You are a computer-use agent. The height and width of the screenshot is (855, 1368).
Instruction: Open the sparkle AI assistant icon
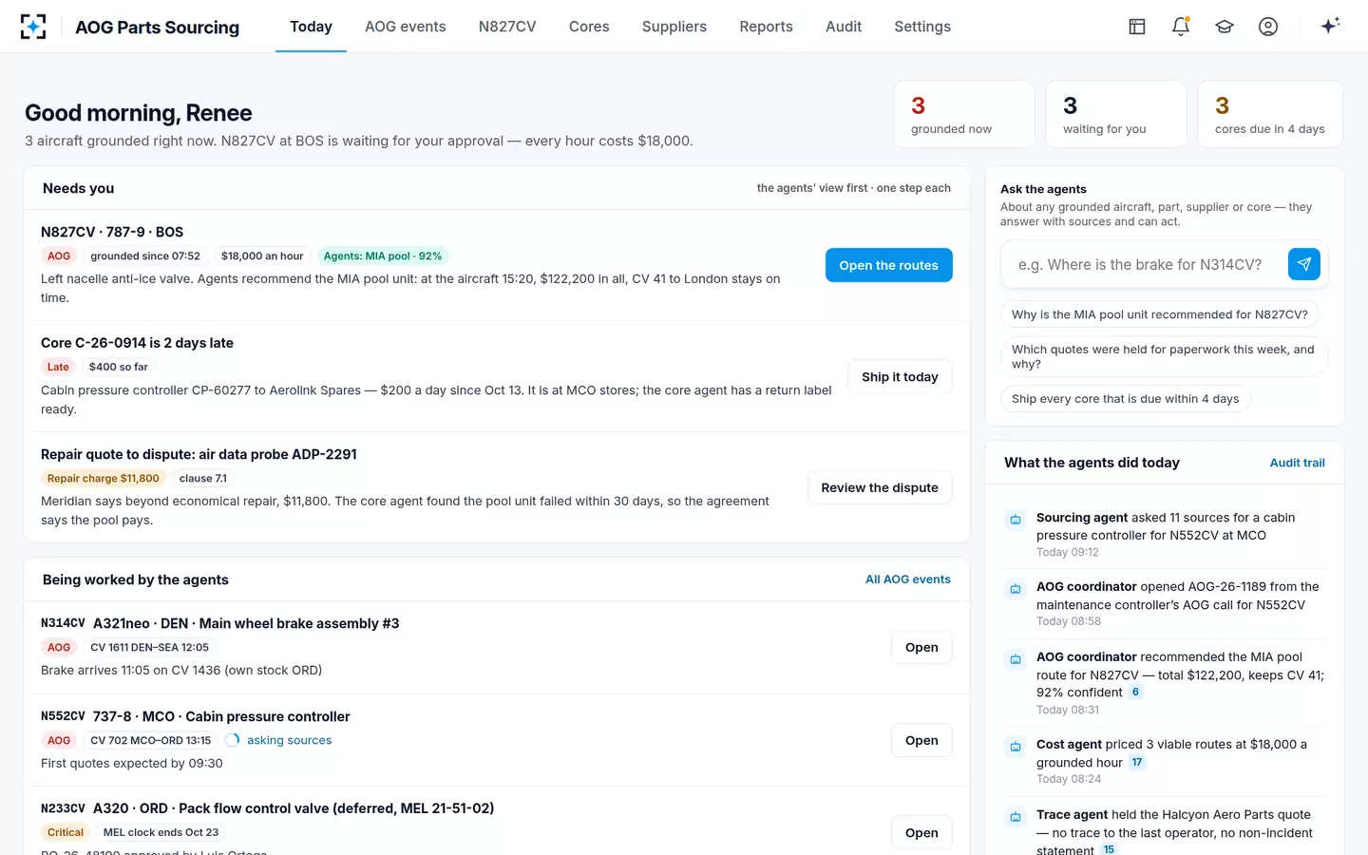tap(1330, 26)
